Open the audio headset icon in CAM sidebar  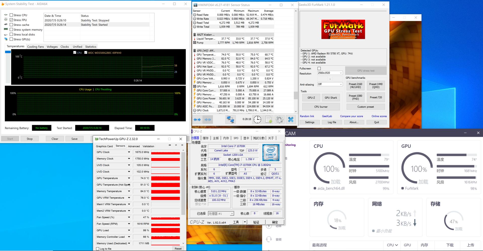coord(269,239)
